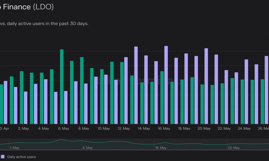The height and width of the screenshot is (161, 269).
Task: Select the purple bar for 8. May
Action: point(86,104)
